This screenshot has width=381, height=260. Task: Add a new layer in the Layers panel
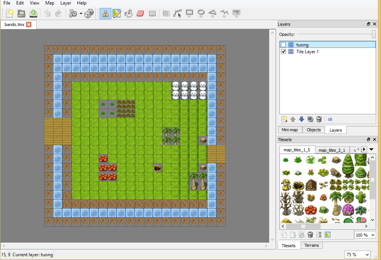tap(284, 119)
